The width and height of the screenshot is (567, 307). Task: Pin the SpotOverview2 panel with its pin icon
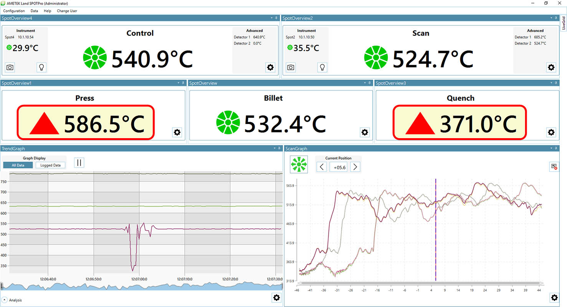(556, 18)
